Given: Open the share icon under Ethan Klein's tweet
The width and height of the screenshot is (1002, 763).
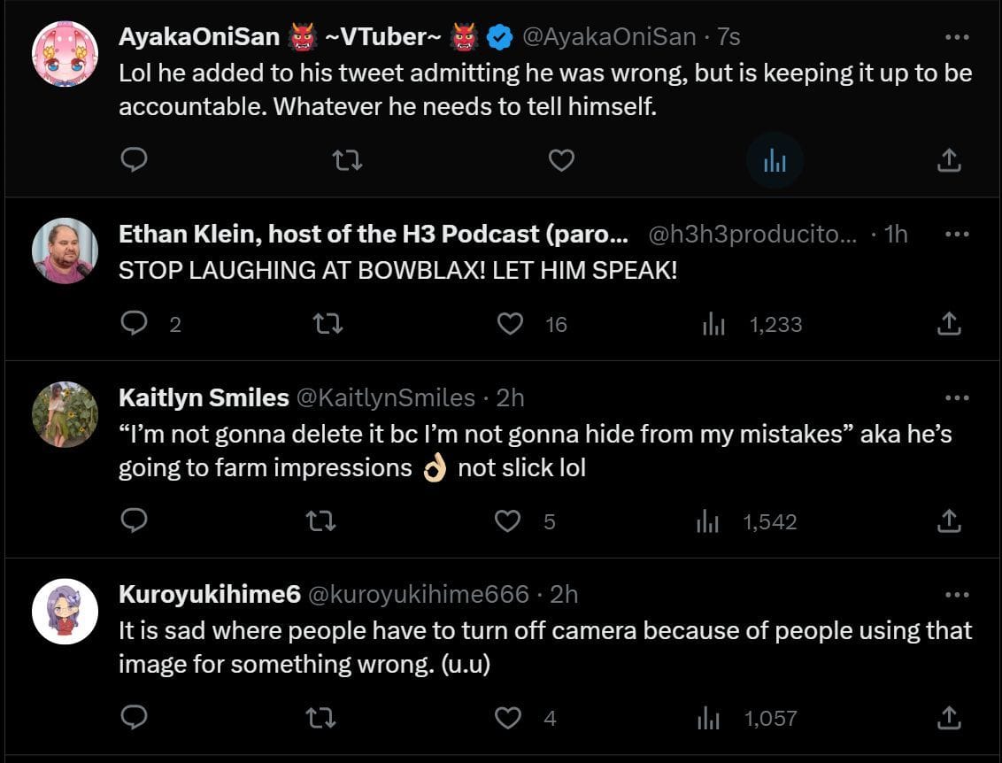Looking at the screenshot, I should [x=948, y=324].
